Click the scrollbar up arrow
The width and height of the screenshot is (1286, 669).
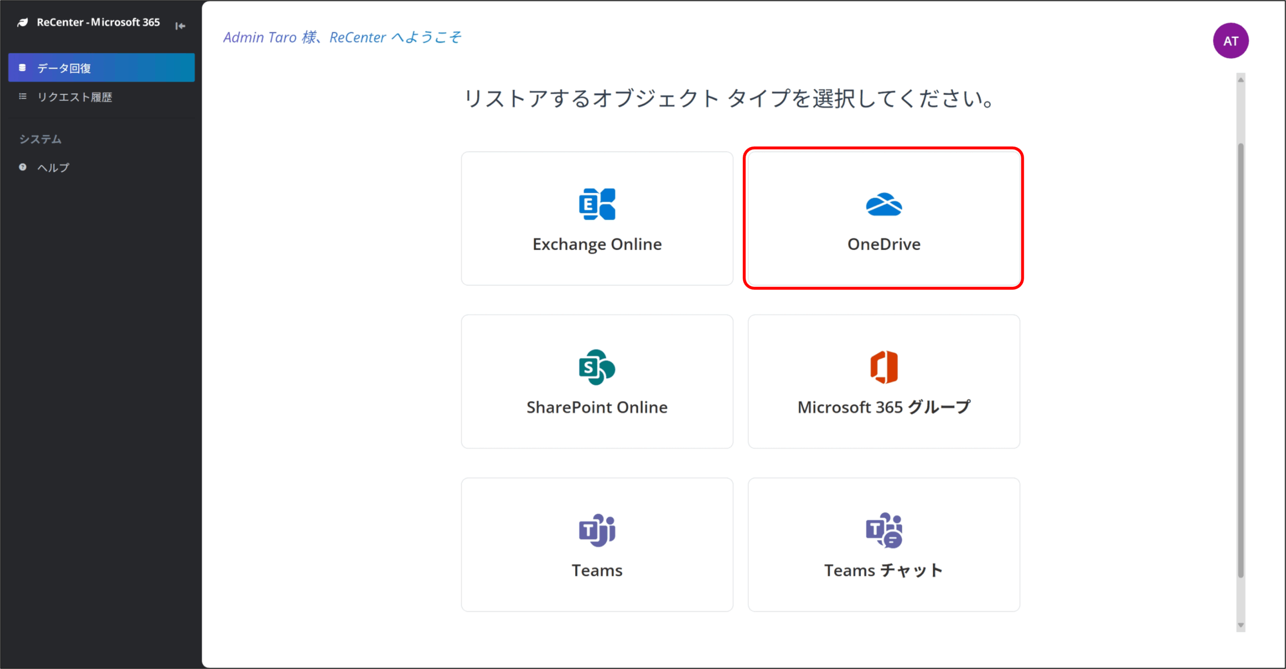click(x=1241, y=80)
